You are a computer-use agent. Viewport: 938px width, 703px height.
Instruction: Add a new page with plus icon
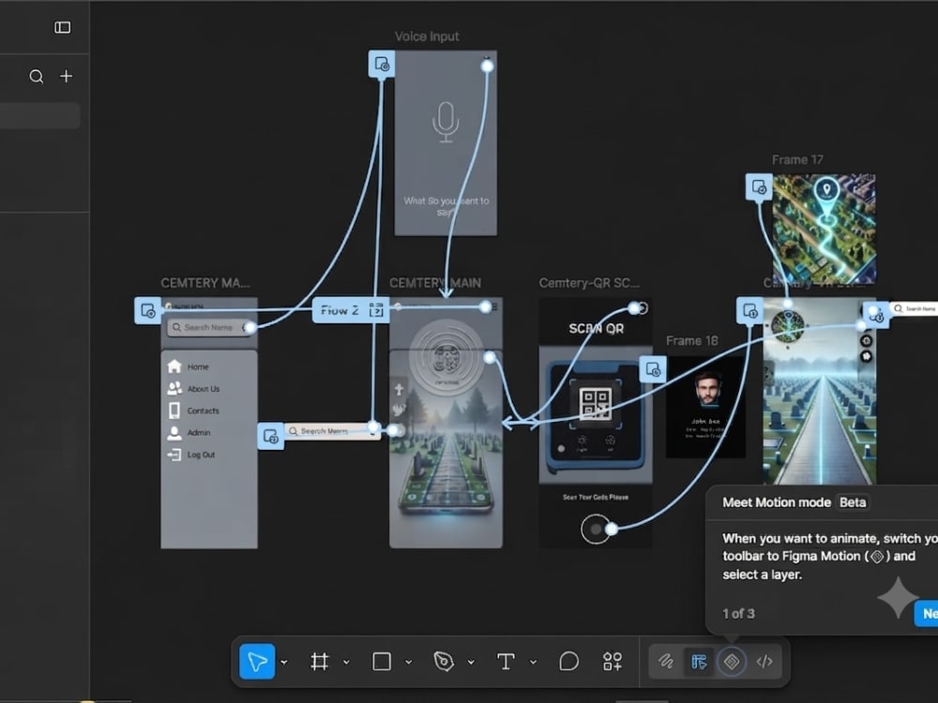coord(67,76)
